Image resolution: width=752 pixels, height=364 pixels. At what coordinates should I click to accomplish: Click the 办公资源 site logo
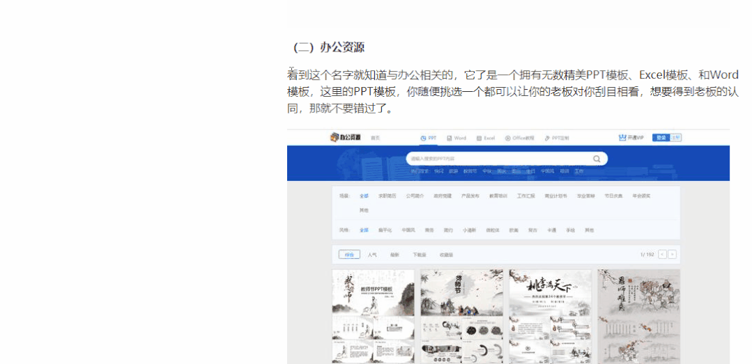point(344,138)
